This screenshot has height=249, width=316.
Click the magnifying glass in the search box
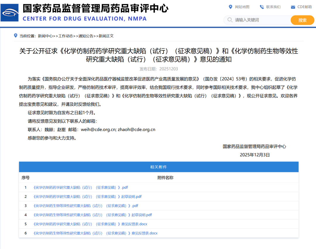tap(230, 20)
